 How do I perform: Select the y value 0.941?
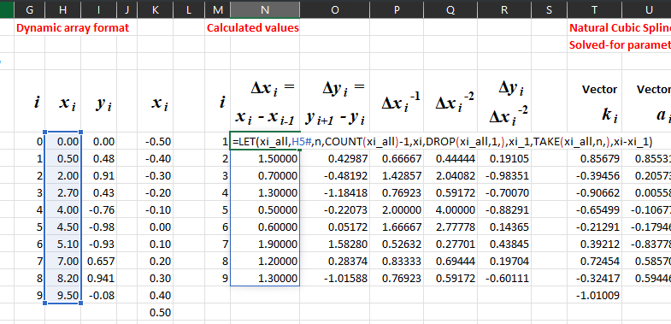(x=98, y=279)
